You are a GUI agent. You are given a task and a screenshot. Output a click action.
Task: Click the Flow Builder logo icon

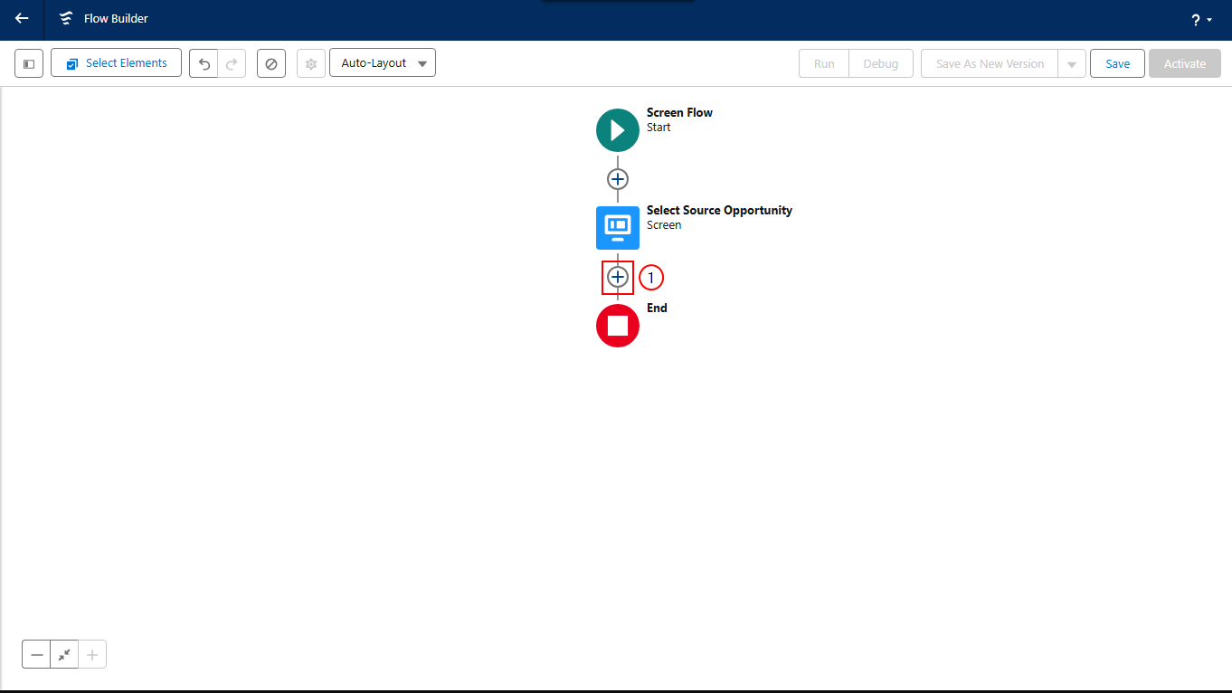click(65, 18)
